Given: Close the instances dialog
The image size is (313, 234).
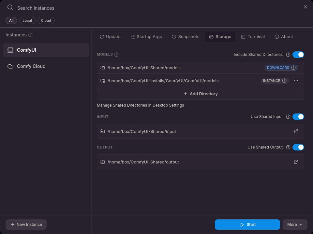Looking at the screenshot, I should point(306,7).
